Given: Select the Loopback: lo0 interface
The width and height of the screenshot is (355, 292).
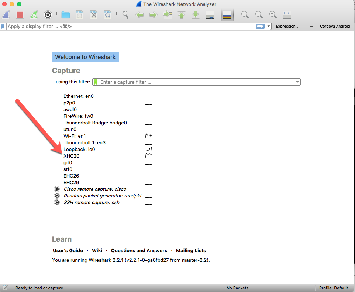Looking at the screenshot, I should point(79,149).
